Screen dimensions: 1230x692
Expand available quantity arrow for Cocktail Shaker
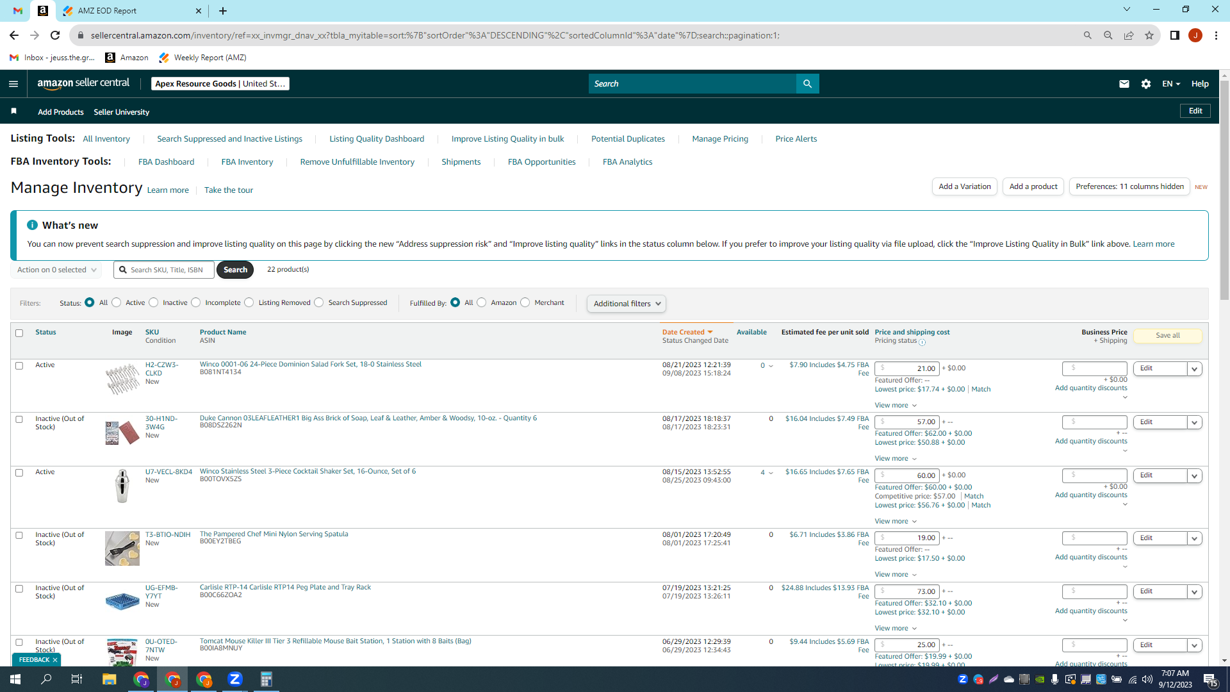point(771,473)
